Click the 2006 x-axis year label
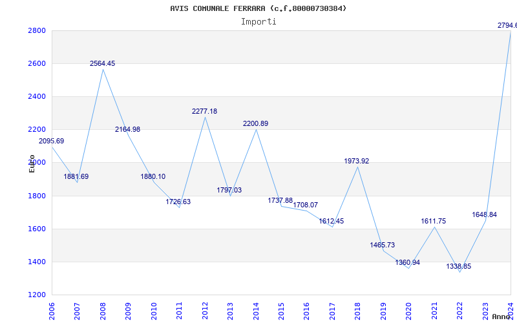This screenshot has height=323, width=517. point(52,311)
